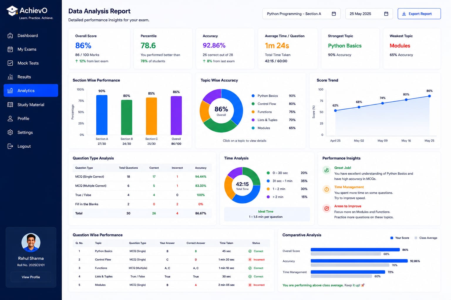Click Rahul Sharma's profile photo
Screen dimensions: 451x300
(x=31, y=243)
